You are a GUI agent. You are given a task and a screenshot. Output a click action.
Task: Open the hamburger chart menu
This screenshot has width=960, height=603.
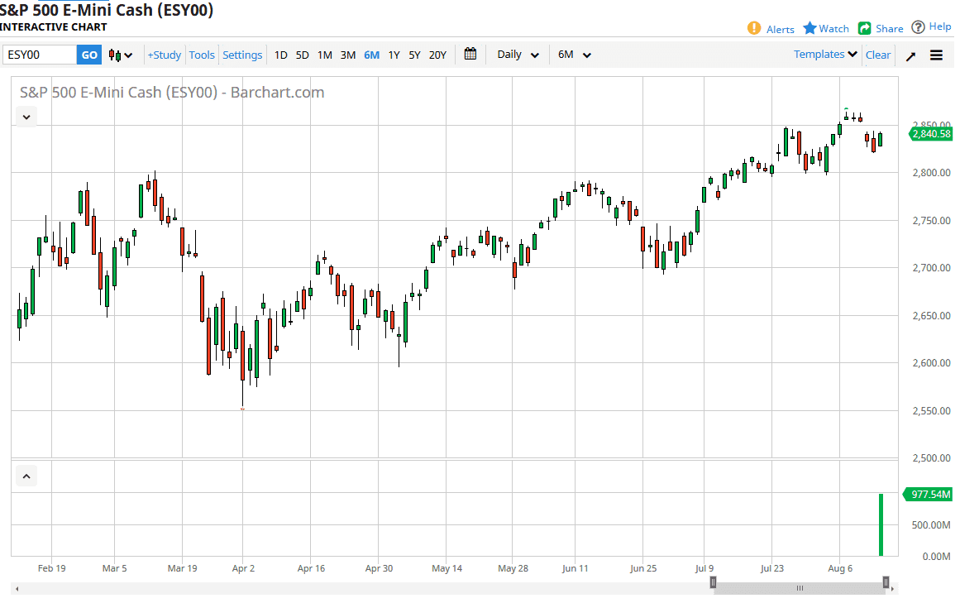coord(937,55)
